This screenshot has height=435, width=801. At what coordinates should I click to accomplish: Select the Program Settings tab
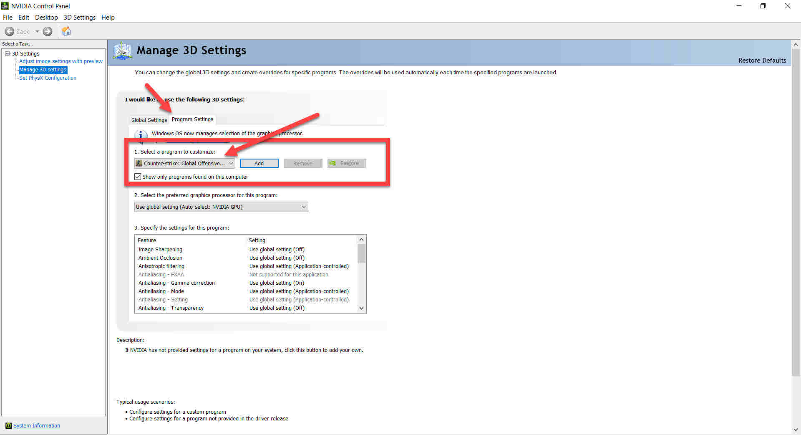tap(192, 119)
